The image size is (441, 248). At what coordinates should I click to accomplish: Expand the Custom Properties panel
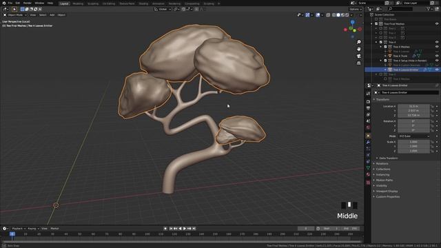tap(387, 197)
